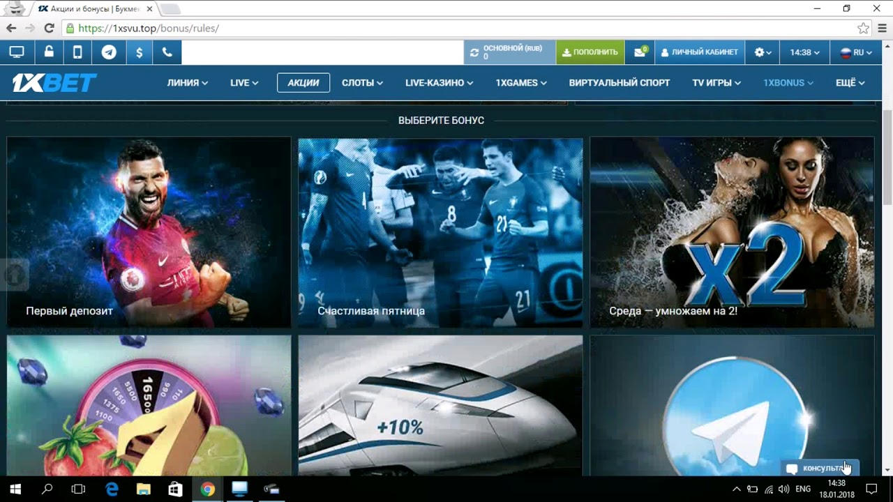Show hidden tray icons chevron
Screen dimensions: 893x502
[737, 489]
